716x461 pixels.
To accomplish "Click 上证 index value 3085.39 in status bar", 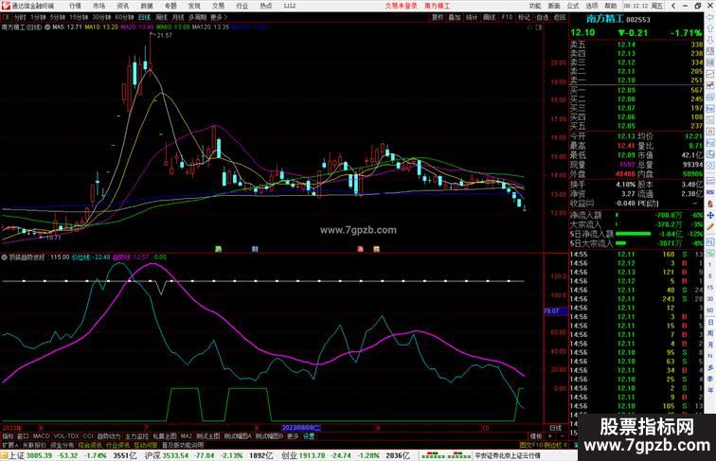I will (39, 455).
